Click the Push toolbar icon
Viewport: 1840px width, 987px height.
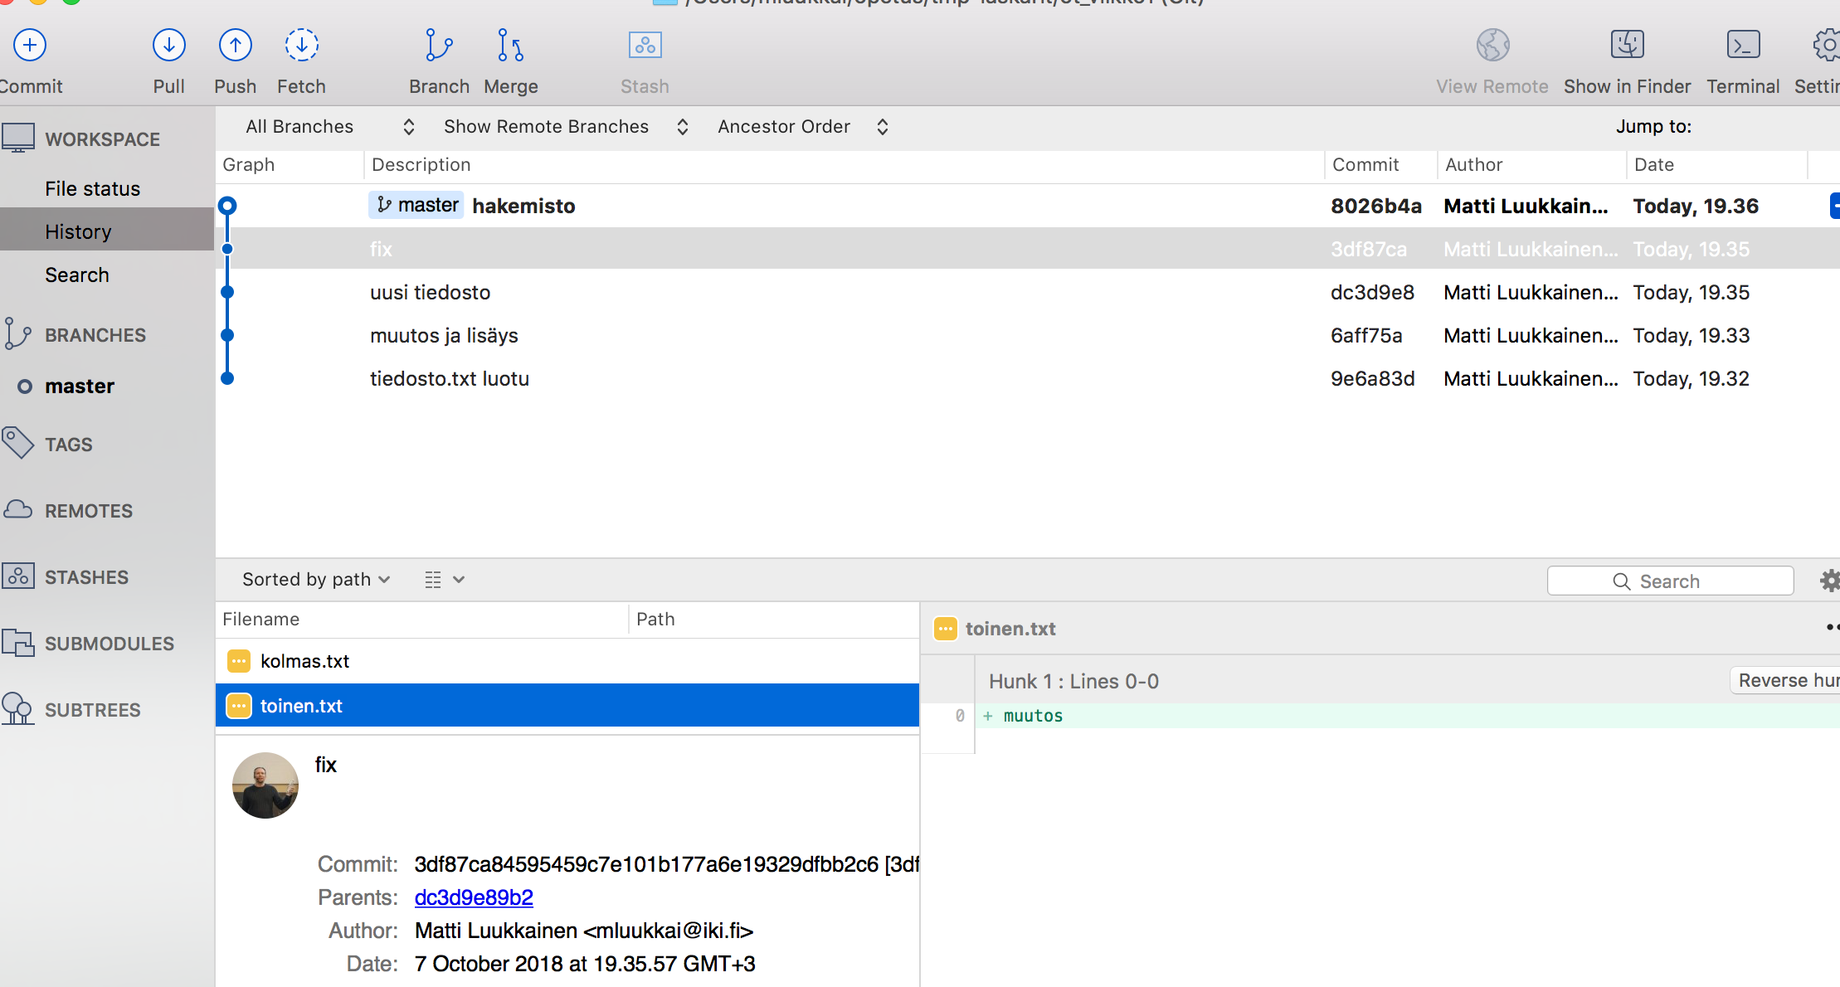coord(235,46)
